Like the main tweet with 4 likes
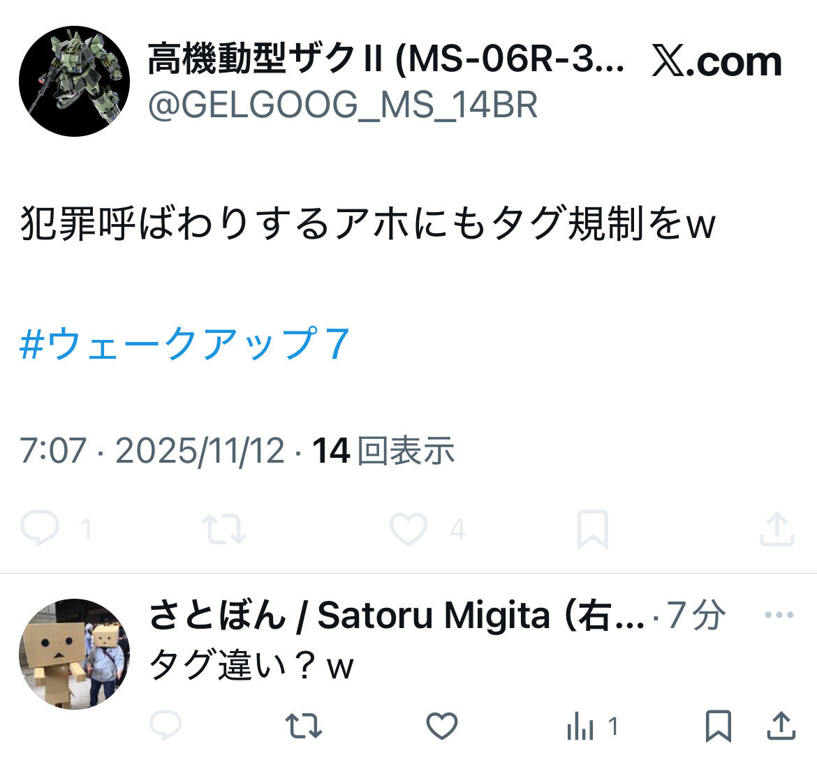The height and width of the screenshot is (783, 817). (408, 529)
